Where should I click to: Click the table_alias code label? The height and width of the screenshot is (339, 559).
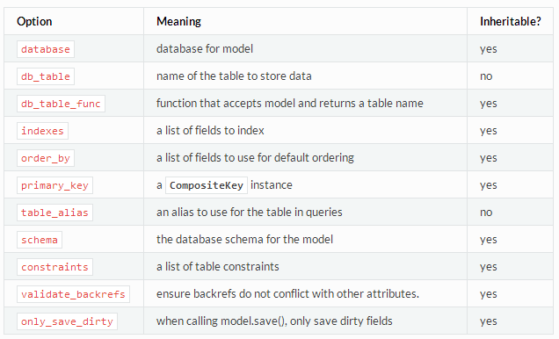click(54, 213)
